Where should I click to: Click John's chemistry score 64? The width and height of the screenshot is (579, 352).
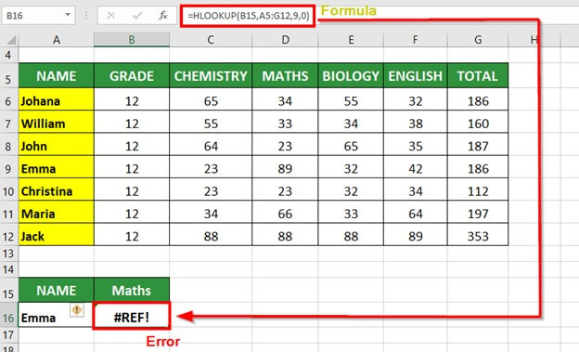tap(211, 145)
